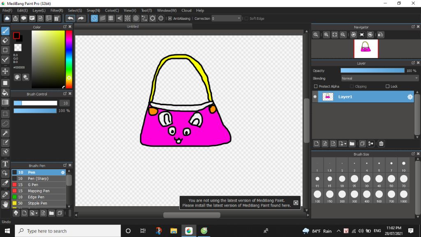
Task: Select the Bucket fill tool
Action: coord(5,93)
